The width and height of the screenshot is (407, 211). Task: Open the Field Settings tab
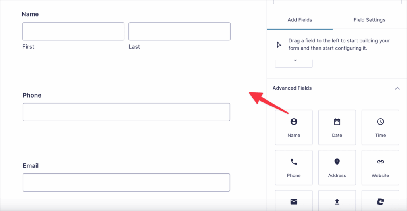click(x=369, y=20)
